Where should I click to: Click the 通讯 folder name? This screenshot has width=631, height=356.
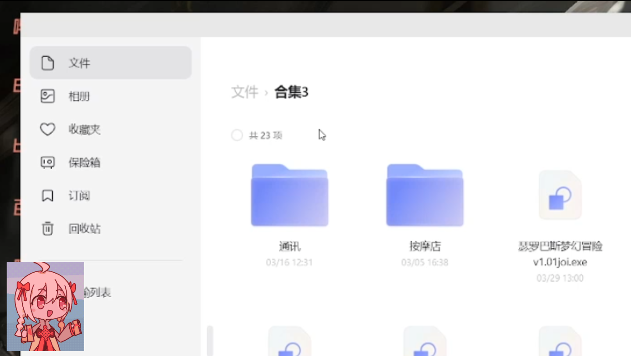(290, 246)
